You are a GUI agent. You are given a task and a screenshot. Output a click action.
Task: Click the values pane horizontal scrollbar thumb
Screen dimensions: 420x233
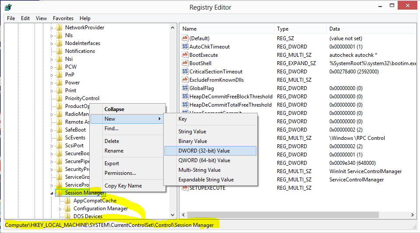283,215
